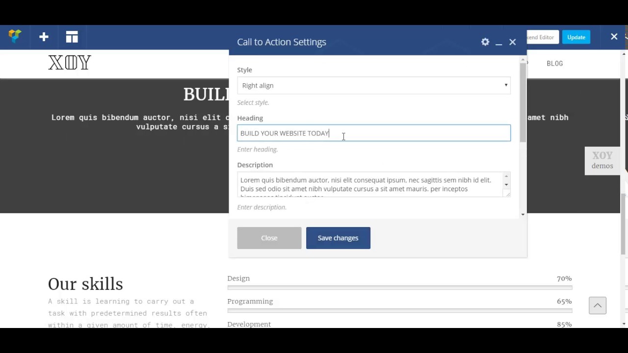Open settings gear in Call to Action dialog

click(485, 42)
